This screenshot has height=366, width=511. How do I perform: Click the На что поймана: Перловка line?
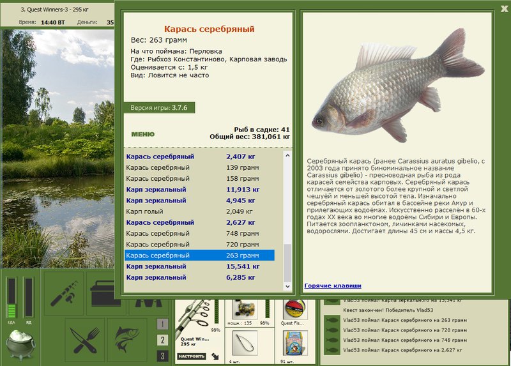[x=176, y=51]
